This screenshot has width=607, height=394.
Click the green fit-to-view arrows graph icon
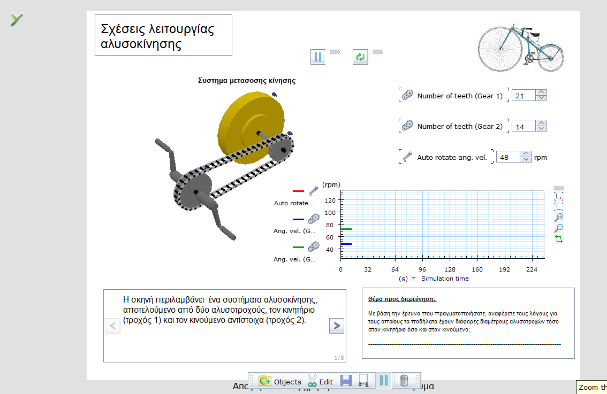(559, 239)
